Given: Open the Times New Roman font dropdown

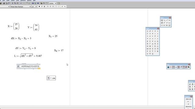Looking at the screenshot, I should coord(30,7).
